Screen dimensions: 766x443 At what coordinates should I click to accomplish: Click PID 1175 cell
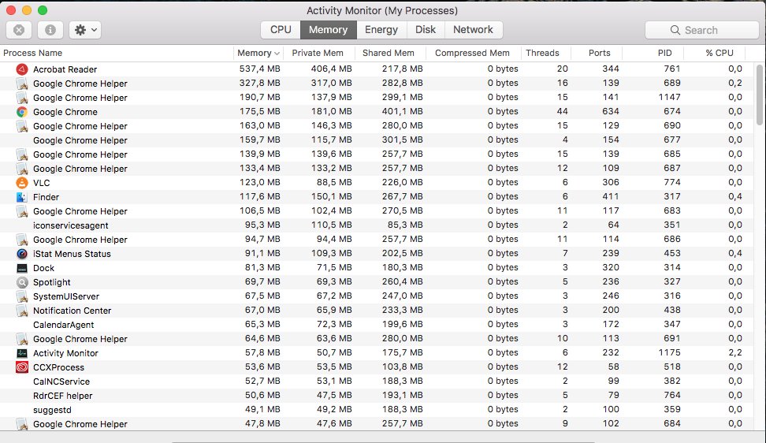tap(669, 352)
